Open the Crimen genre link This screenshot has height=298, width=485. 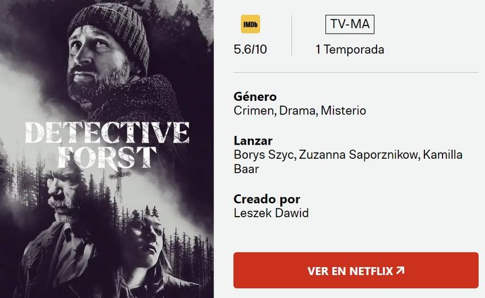pos(254,110)
